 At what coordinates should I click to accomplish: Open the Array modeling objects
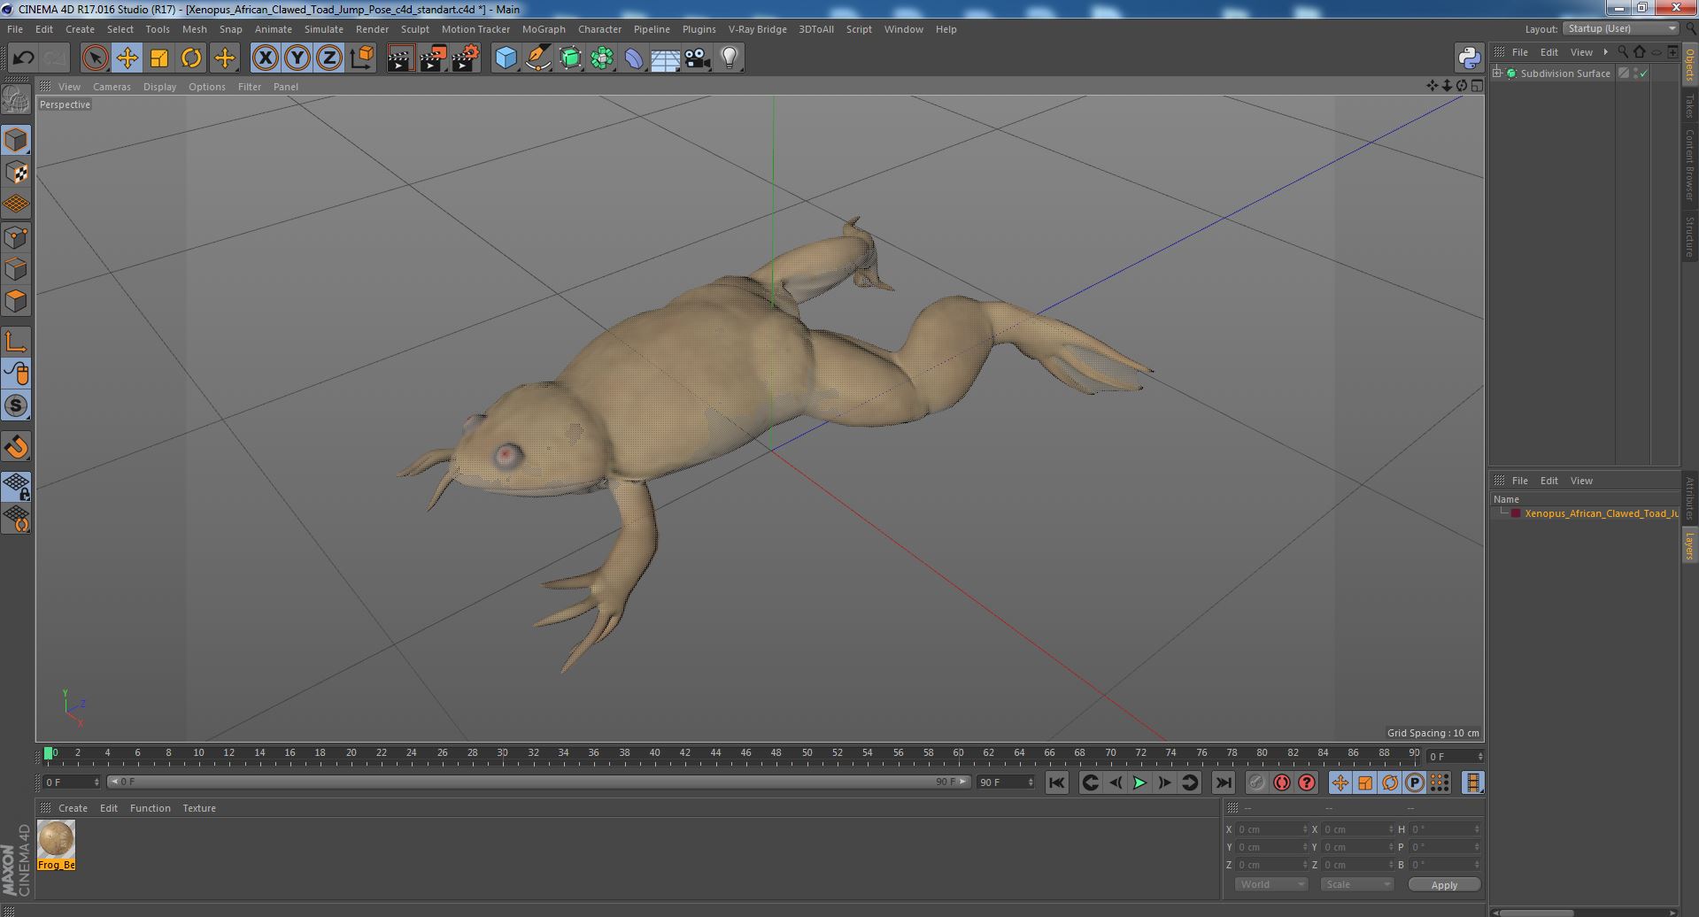pos(602,58)
